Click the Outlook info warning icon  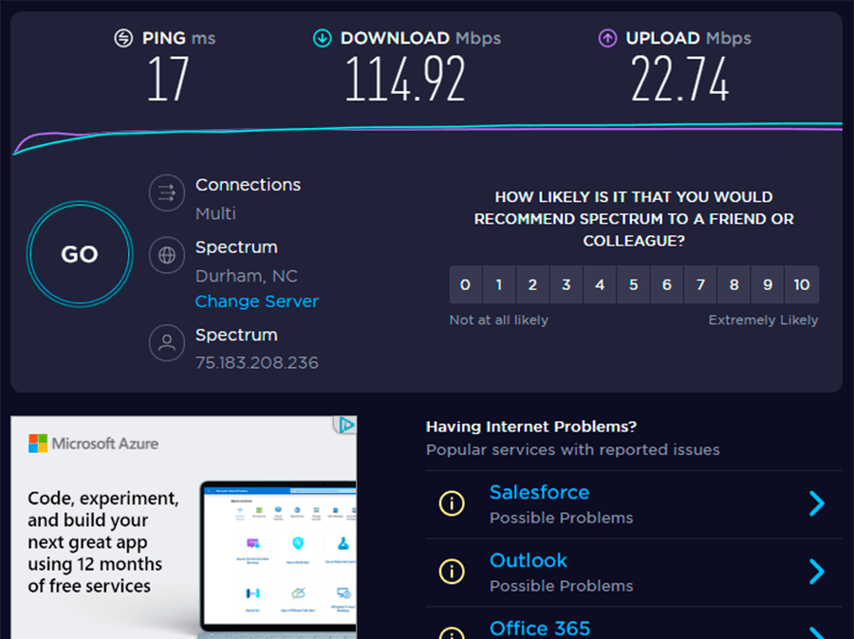click(452, 572)
